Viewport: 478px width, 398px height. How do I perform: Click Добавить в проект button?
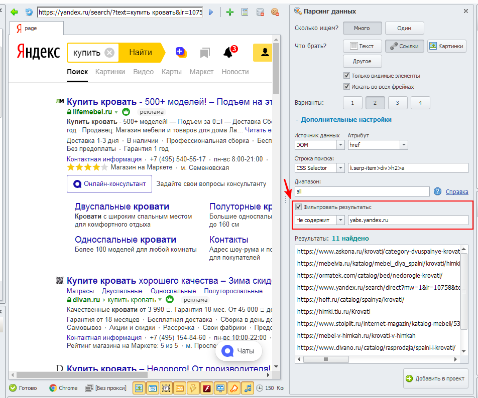[436, 378]
